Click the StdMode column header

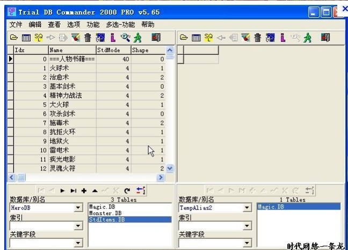[114, 50]
